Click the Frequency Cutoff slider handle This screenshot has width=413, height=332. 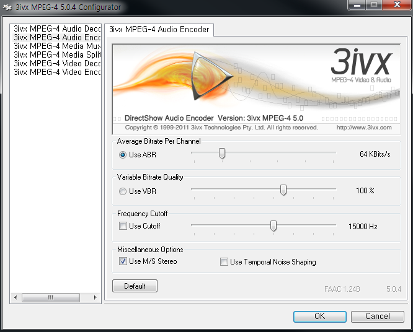[x=273, y=225]
